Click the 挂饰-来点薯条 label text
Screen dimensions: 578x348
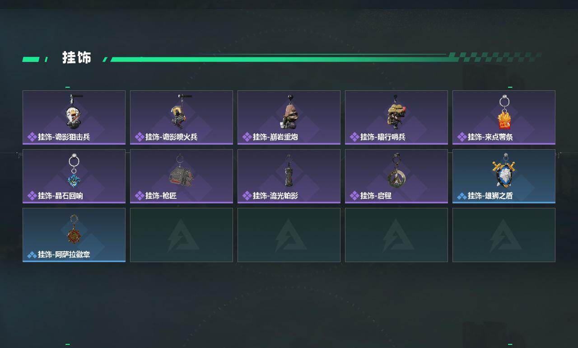[490, 137]
